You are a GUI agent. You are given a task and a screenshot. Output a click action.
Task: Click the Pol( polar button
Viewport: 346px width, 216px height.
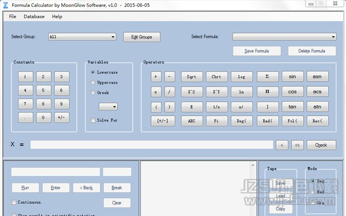pyautogui.click(x=292, y=121)
